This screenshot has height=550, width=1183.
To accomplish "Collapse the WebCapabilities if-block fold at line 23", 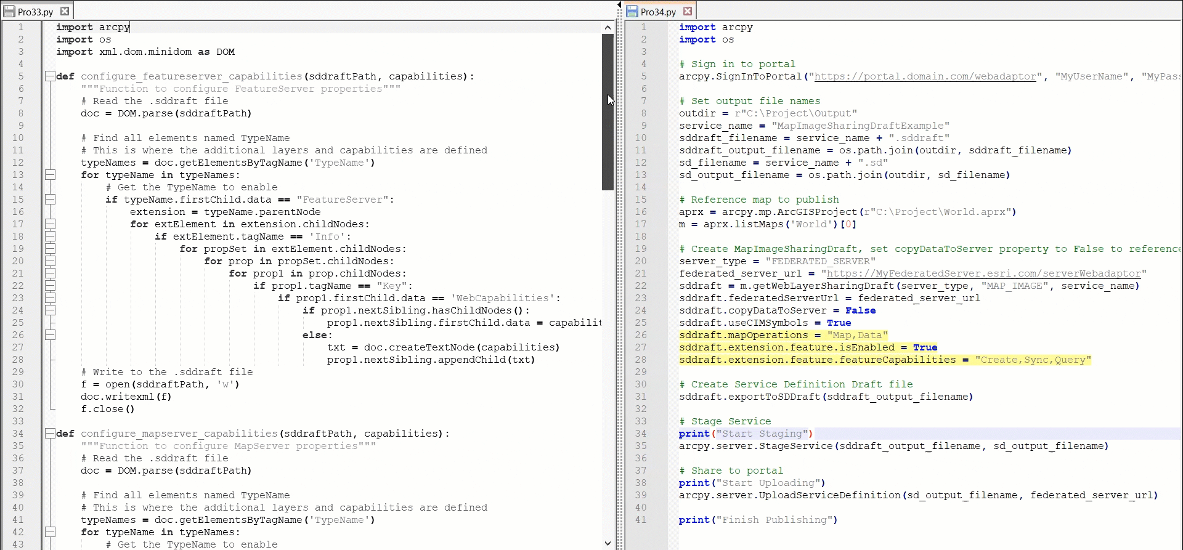I will pyautogui.click(x=50, y=298).
